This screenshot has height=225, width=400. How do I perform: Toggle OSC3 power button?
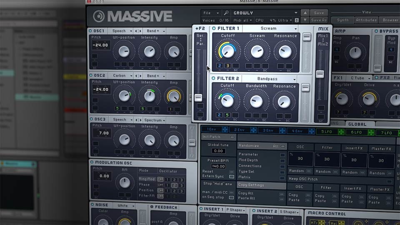tap(91, 119)
